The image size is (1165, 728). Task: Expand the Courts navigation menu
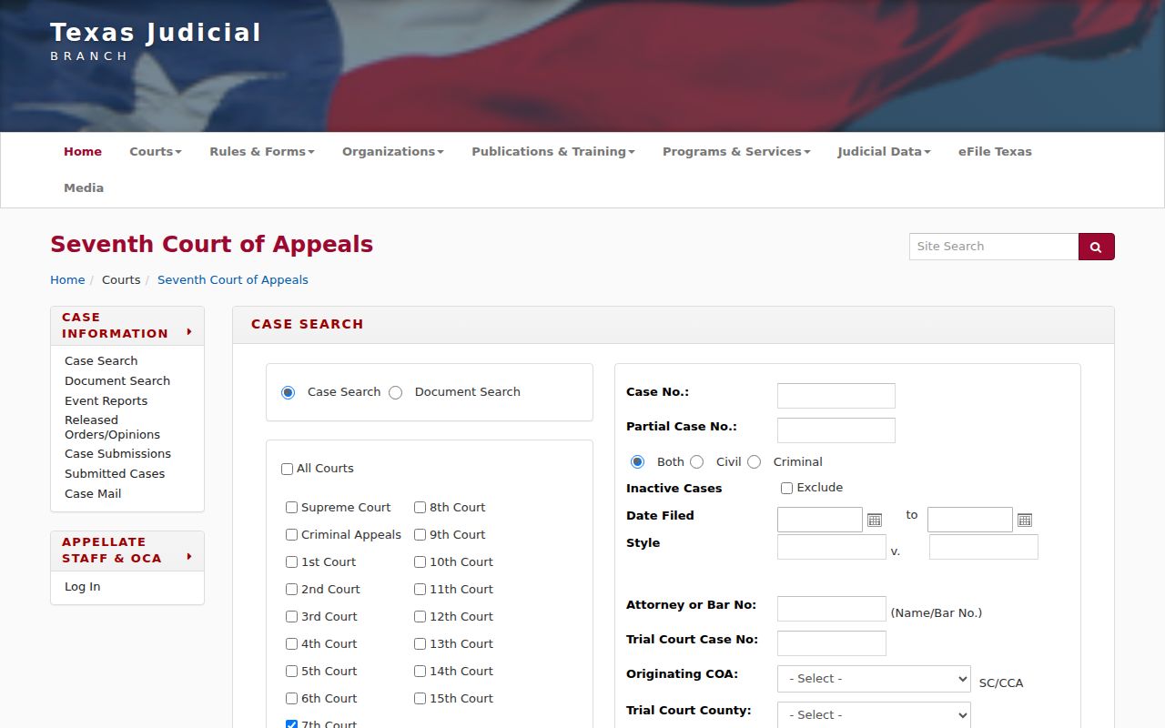click(x=156, y=152)
